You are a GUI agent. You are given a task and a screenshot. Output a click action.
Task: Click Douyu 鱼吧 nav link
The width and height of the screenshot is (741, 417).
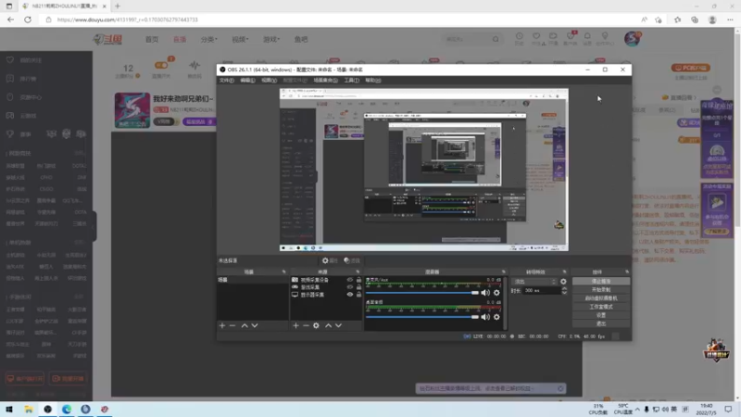(301, 39)
